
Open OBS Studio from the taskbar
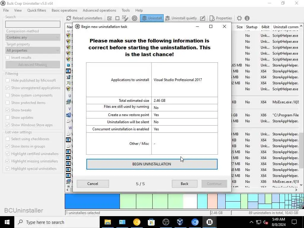[x=166, y=222]
